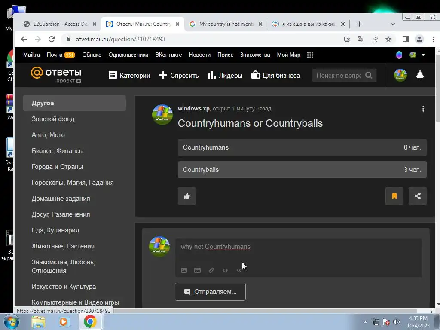Image resolution: width=440 pixels, height=330 pixels.
Task: Click the user avatar in Otvety header
Action: point(400,75)
